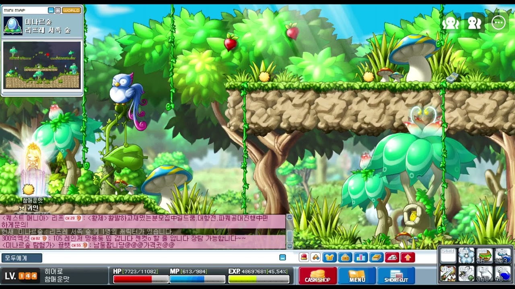515x289 pixels.
Task: Use the hamburger item in Hm slot
Action: 484,256
